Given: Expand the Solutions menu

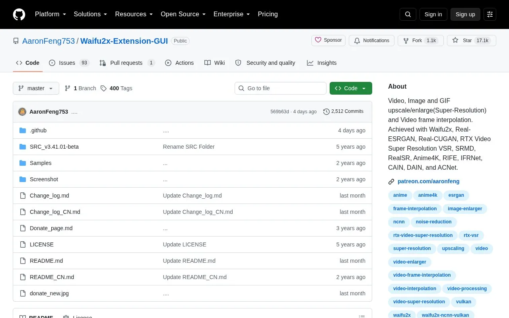Looking at the screenshot, I should (91, 14).
